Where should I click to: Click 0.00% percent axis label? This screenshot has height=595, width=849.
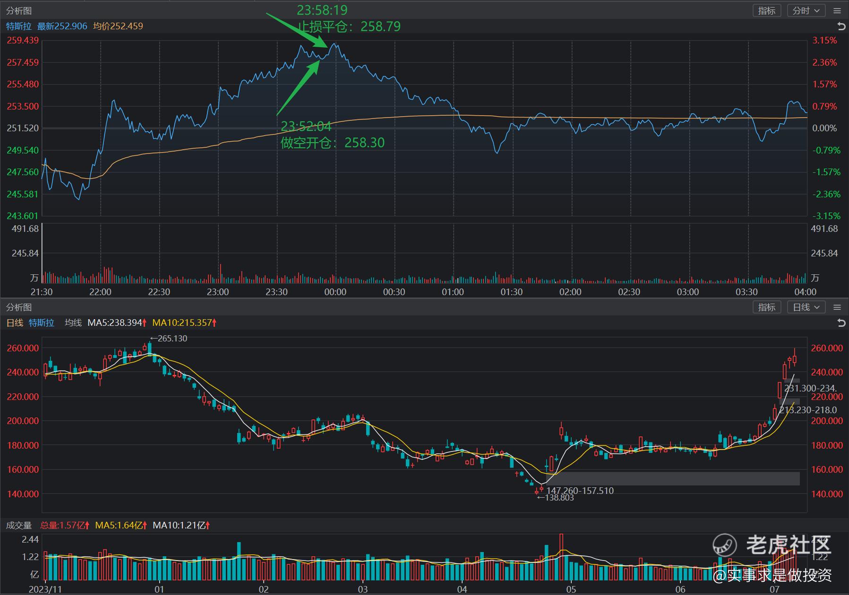(824, 128)
